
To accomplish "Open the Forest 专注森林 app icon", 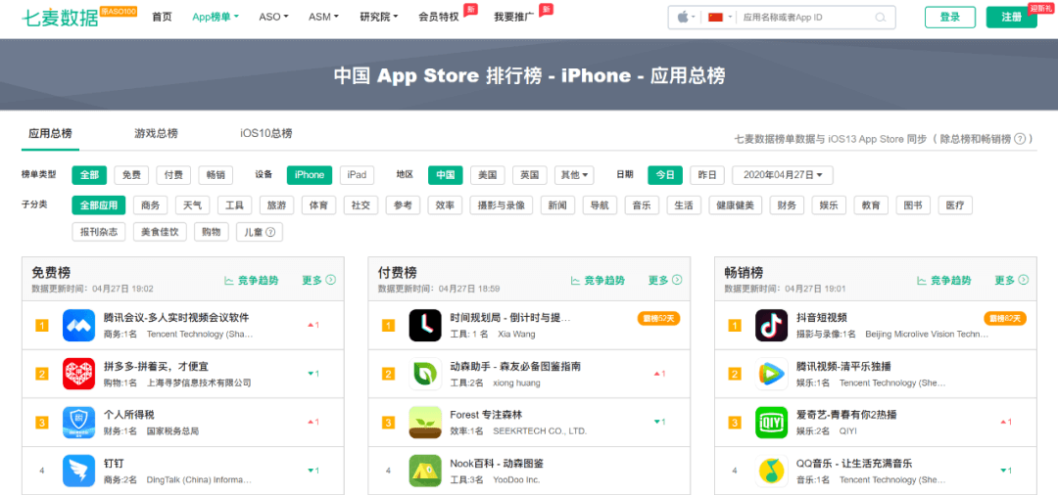I will (x=425, y=423).
